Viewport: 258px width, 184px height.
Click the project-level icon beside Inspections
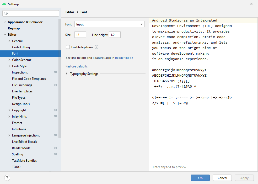click(55, 72)
